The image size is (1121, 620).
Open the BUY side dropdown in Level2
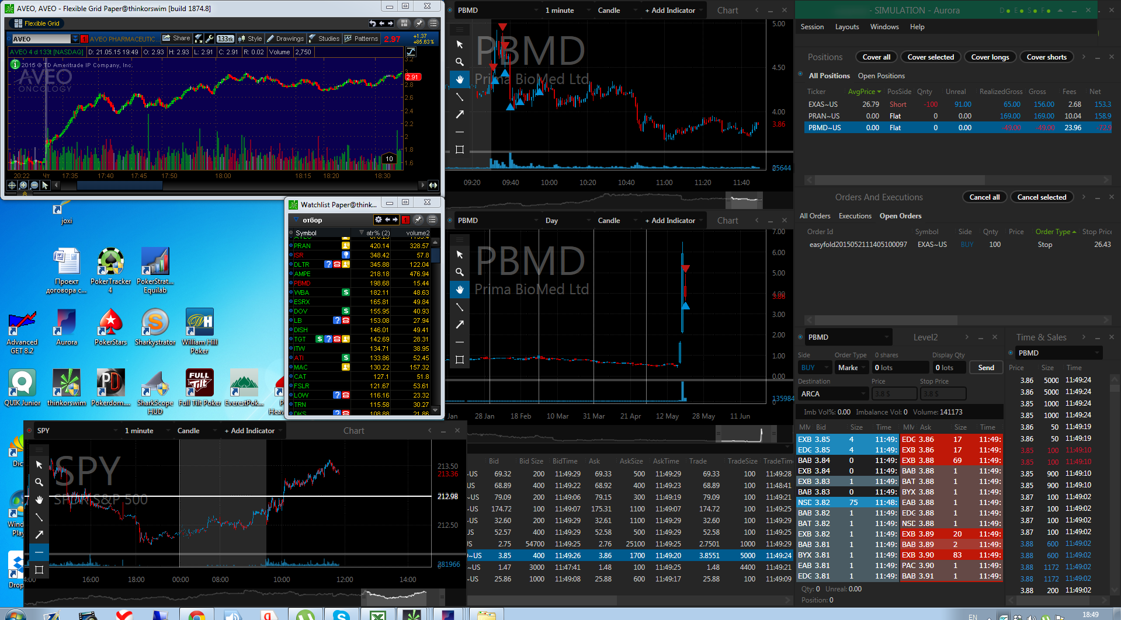(x=814, y=368)
